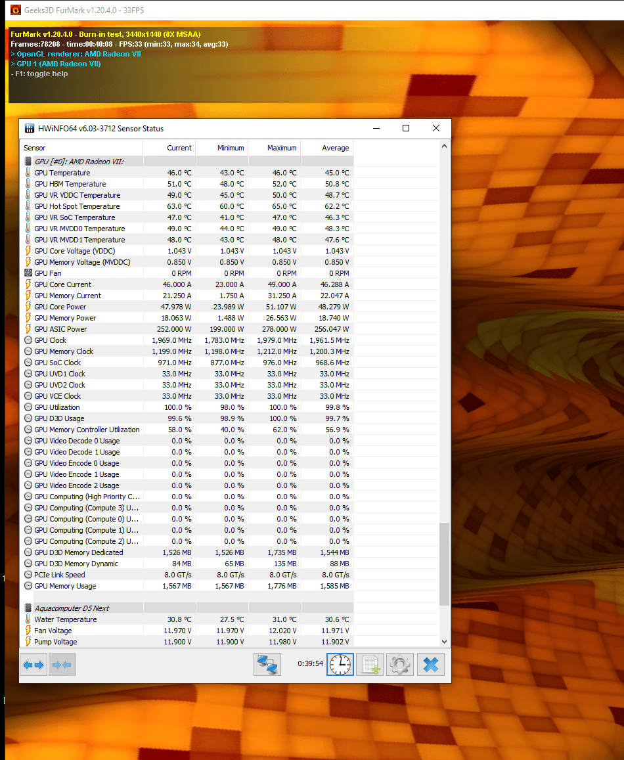The image size is (624, 760).
Task: Select the GPU Computing (High Priority C... row
Action: pyautogui.click(x=187, y=497)
